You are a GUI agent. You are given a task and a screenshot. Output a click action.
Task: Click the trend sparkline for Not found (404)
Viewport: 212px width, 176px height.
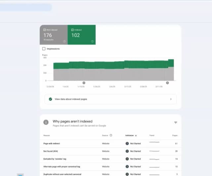pyautogui.click(x=154, y=151)
